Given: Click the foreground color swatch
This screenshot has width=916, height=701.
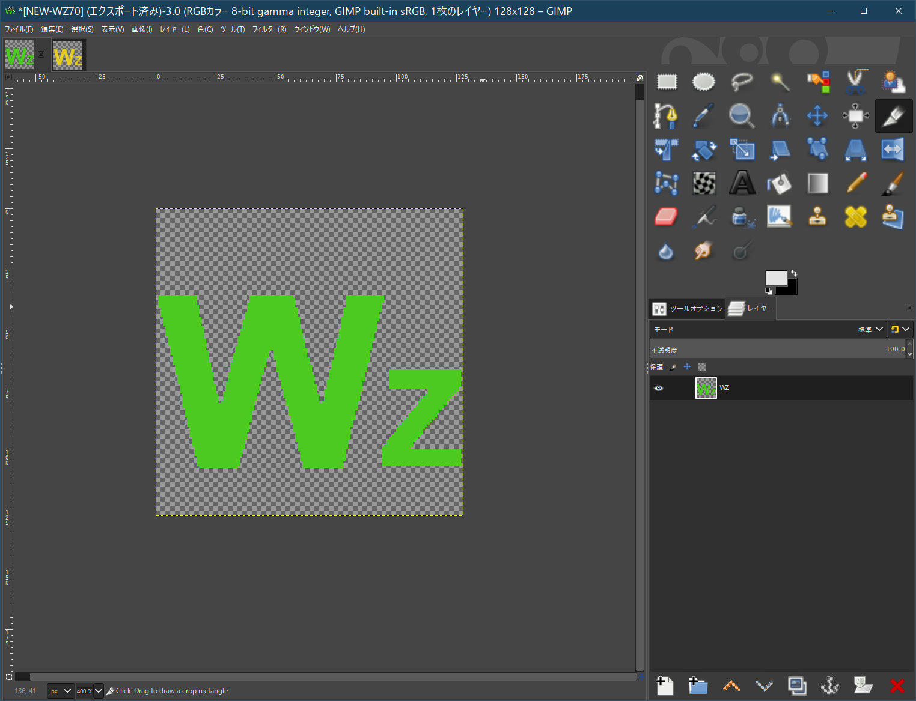Looking at the screenshot, I should pos(775,278).
